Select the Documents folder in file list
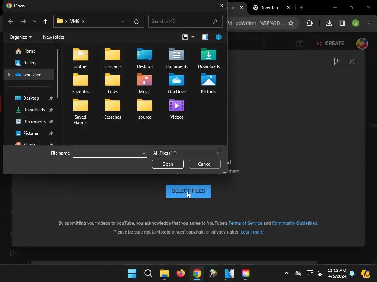 pos(177,58)
